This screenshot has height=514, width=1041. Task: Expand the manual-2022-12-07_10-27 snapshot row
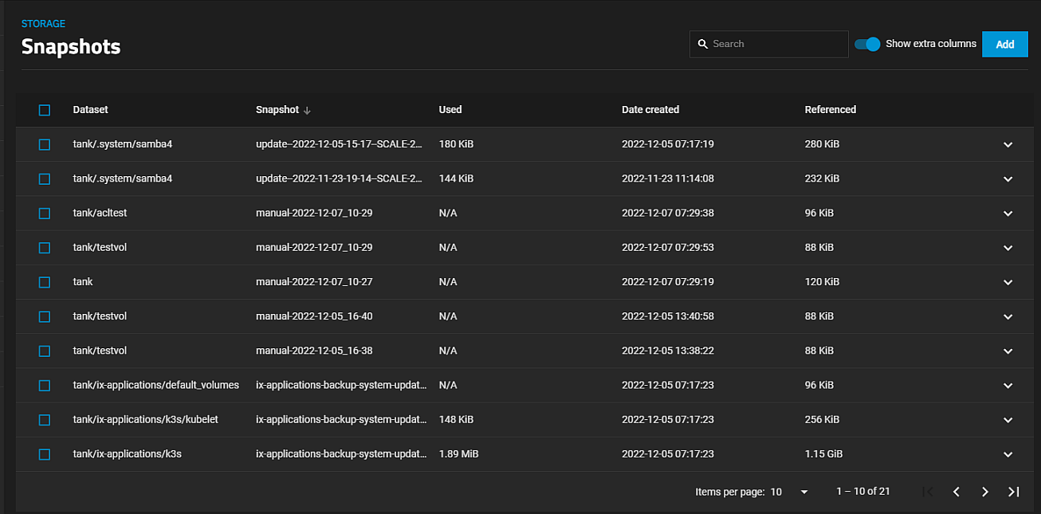(1008, 282)
